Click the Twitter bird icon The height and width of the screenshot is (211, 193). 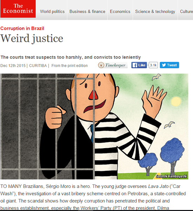tap(164, 65)
